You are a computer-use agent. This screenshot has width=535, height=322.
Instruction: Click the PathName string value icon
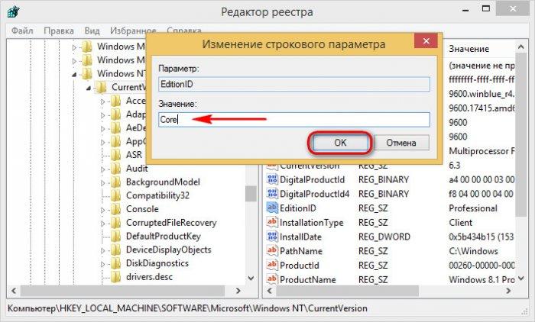tap(272, 251)
